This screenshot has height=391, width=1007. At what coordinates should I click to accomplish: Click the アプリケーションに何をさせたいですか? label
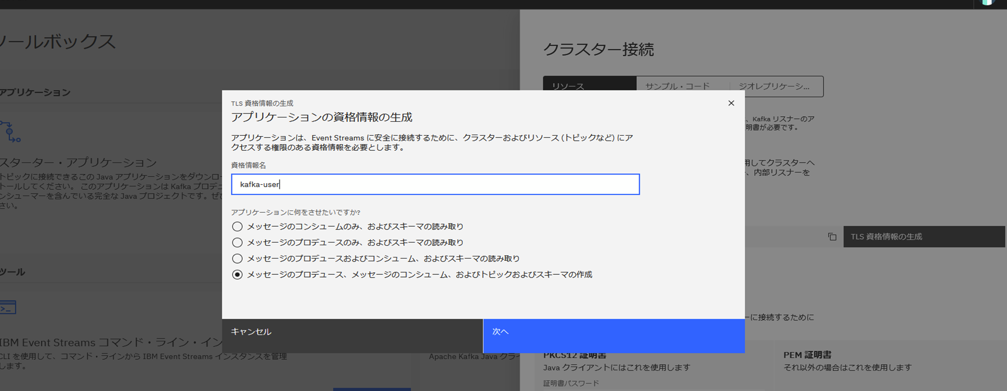coord(296,212)
